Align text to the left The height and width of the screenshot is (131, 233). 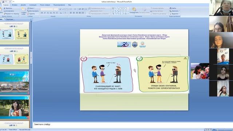point(71,13)
